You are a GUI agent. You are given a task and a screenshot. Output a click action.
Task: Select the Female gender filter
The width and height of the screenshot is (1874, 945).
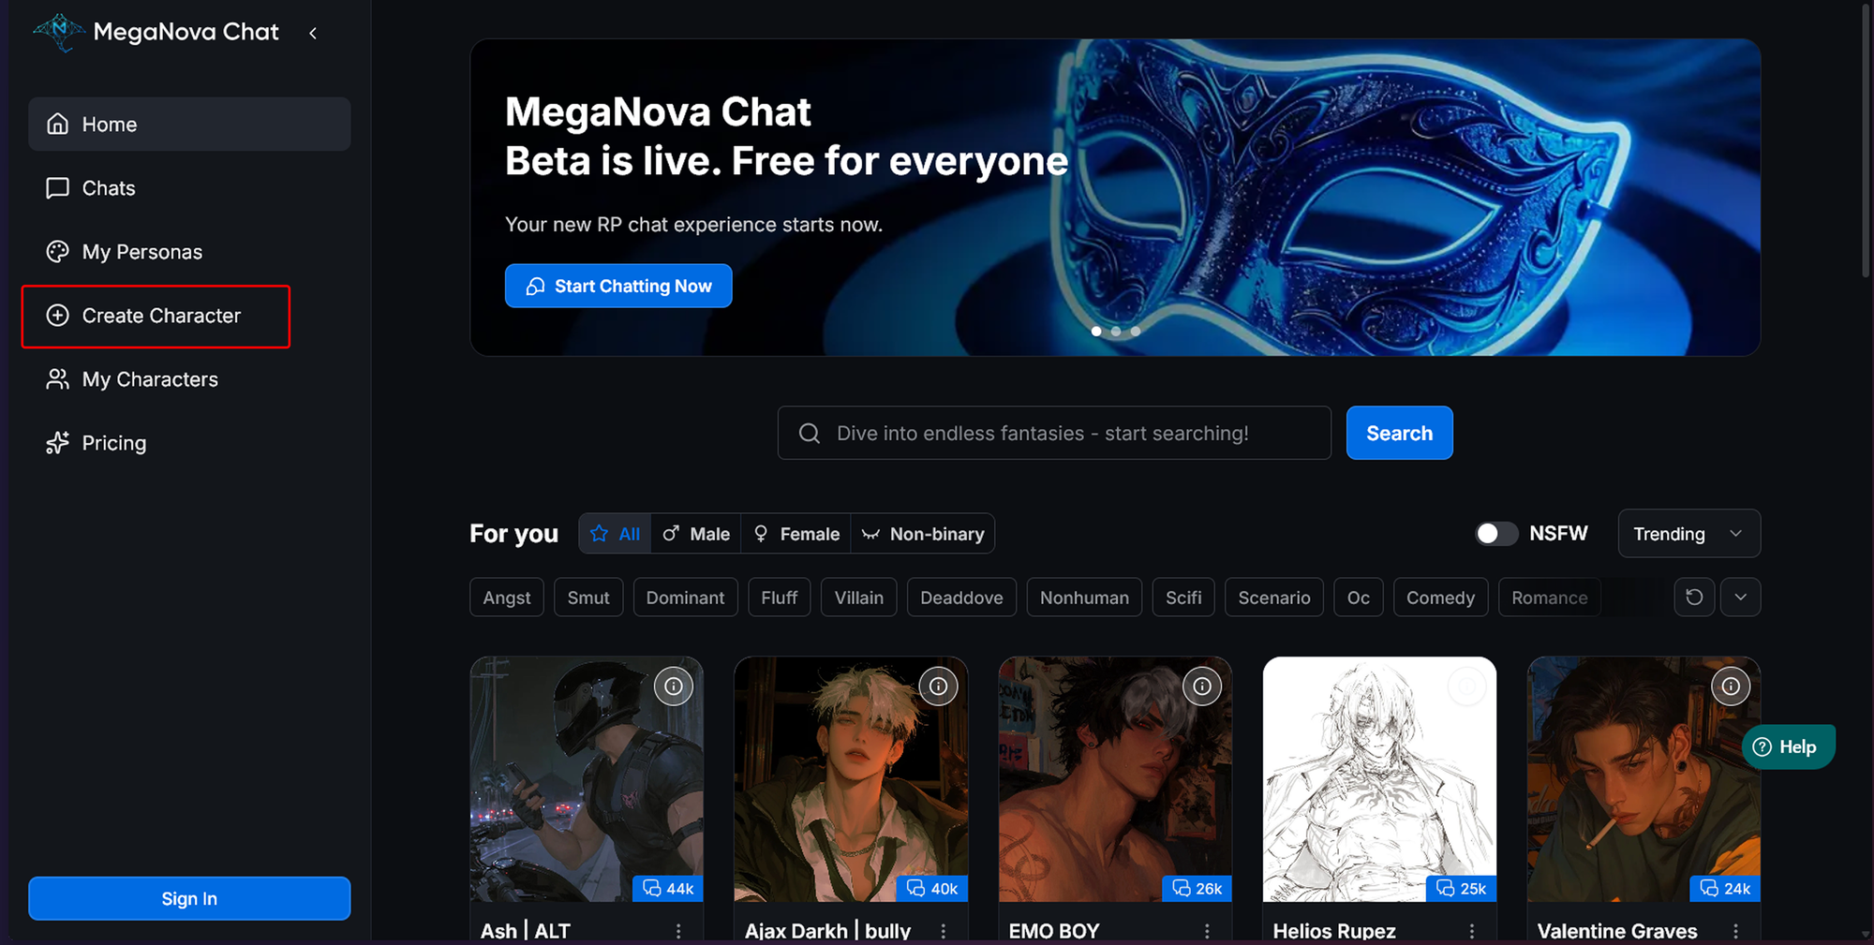(x=796, y=534)
